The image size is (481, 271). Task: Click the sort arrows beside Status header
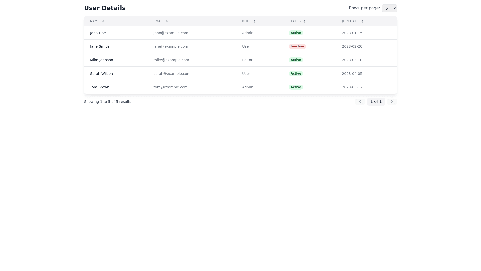click(x=304, y=21)
